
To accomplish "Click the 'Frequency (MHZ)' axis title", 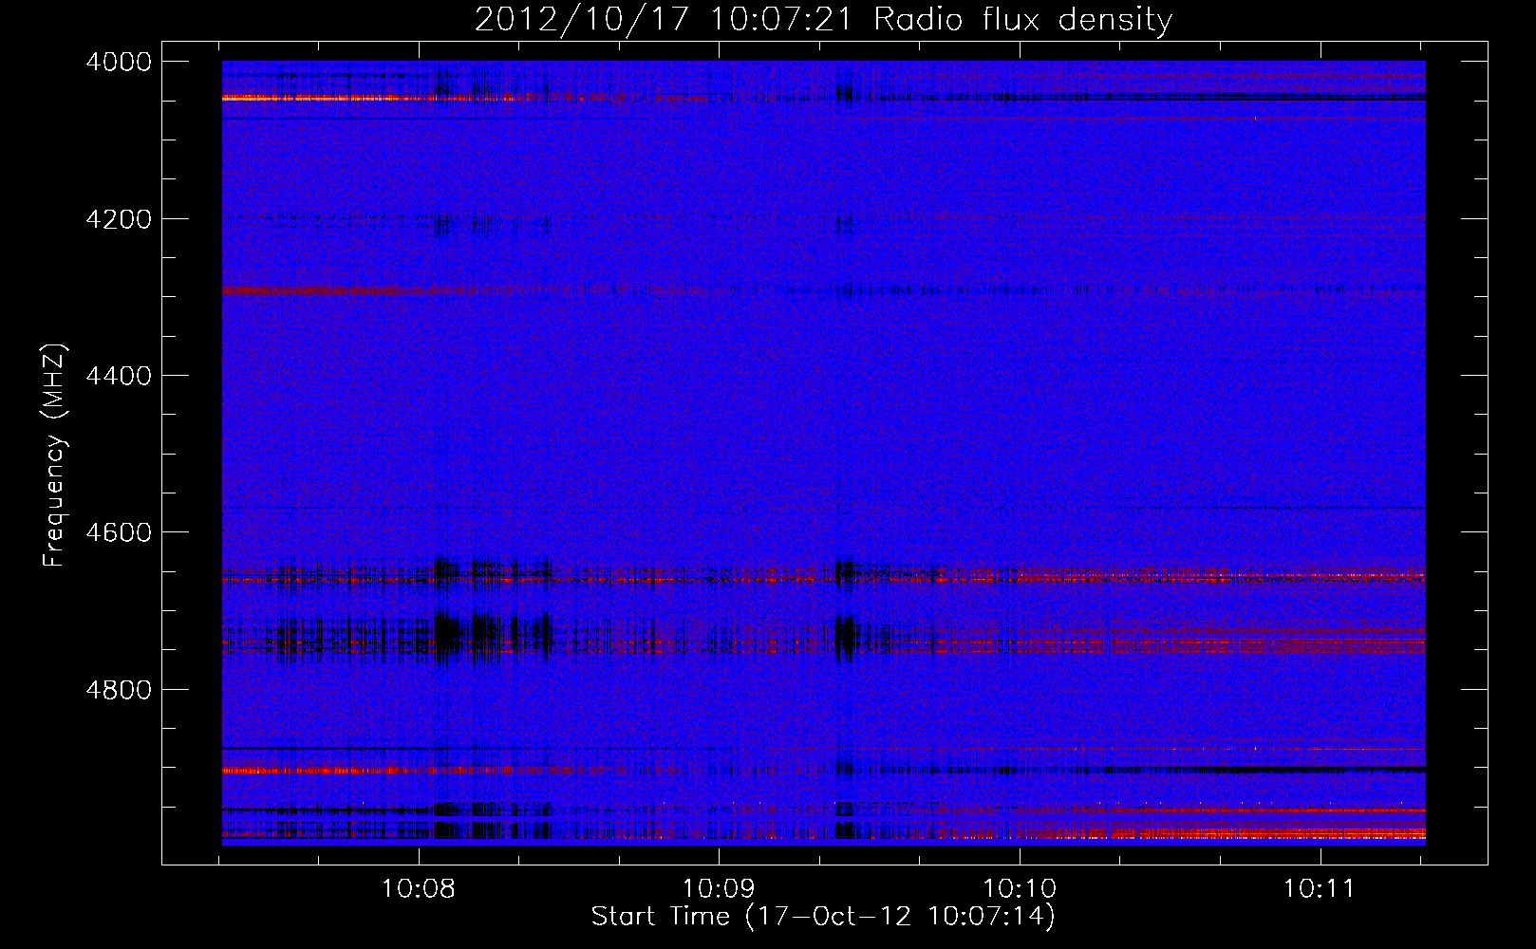I will click(54, 455).
